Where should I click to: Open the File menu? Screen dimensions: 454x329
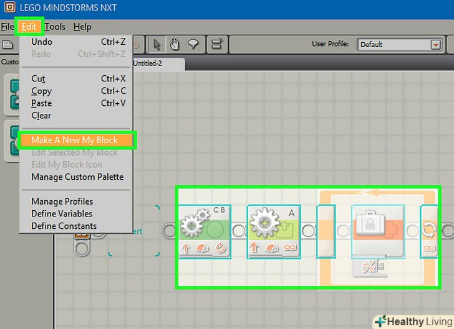pyautogui.click(x=7, y=27)
